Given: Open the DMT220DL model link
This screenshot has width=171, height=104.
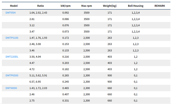Looking at the screenshot, I should pyautogui.click(x=12, y=57).
